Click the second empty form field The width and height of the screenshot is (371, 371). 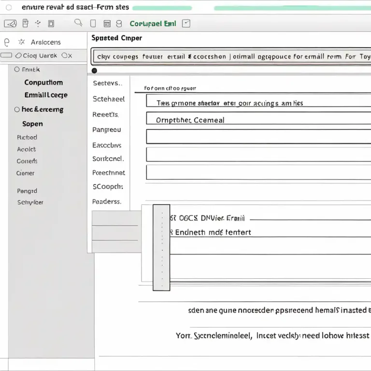tap(258, 155)
